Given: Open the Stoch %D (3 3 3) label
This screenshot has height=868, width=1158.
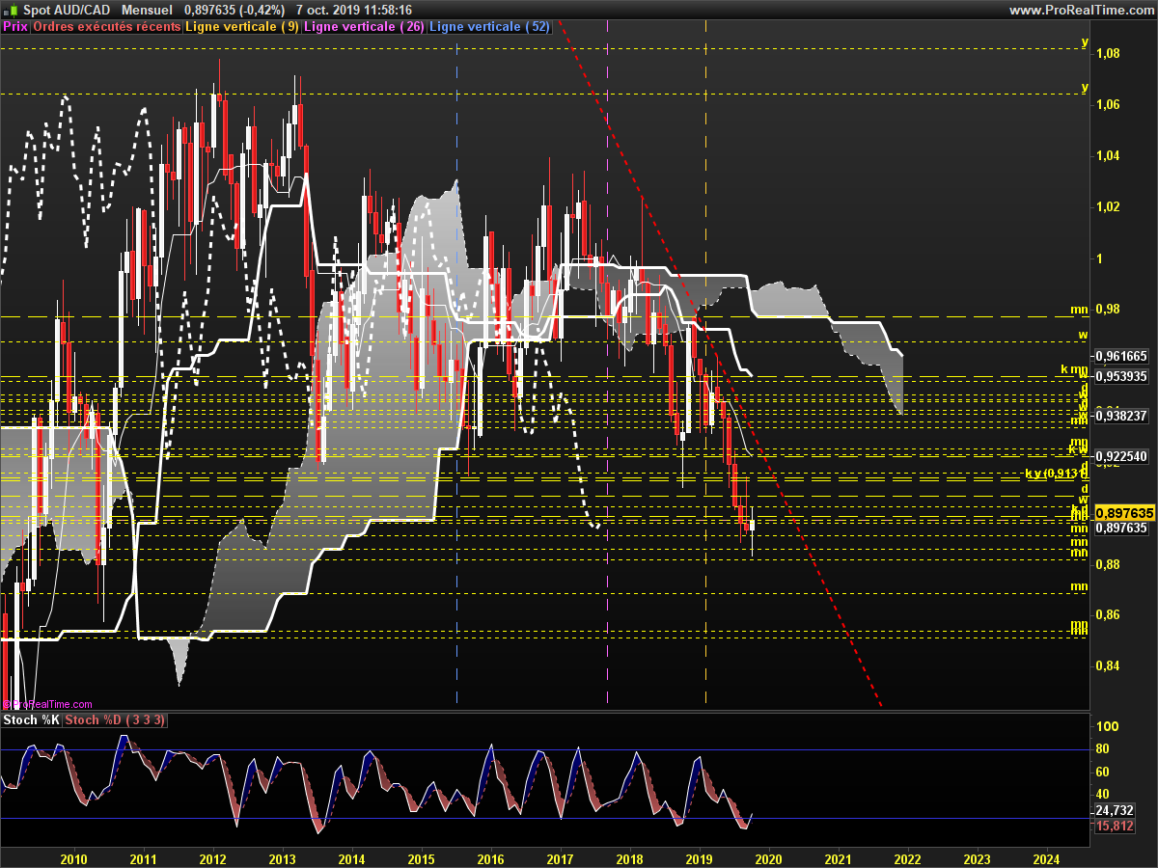Looking at the screenshot, I should (115, 720).
